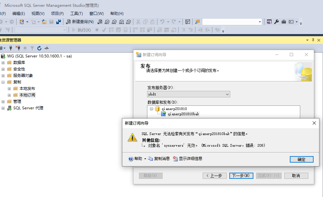The height and width of the screenshot is (197, 323).
Task: Open a new MDX query
Action: (107, 22)
